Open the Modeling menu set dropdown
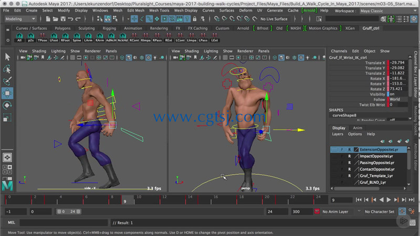Image resolution: width=420 pixels, height=236 pixels. tap(20, 19)
